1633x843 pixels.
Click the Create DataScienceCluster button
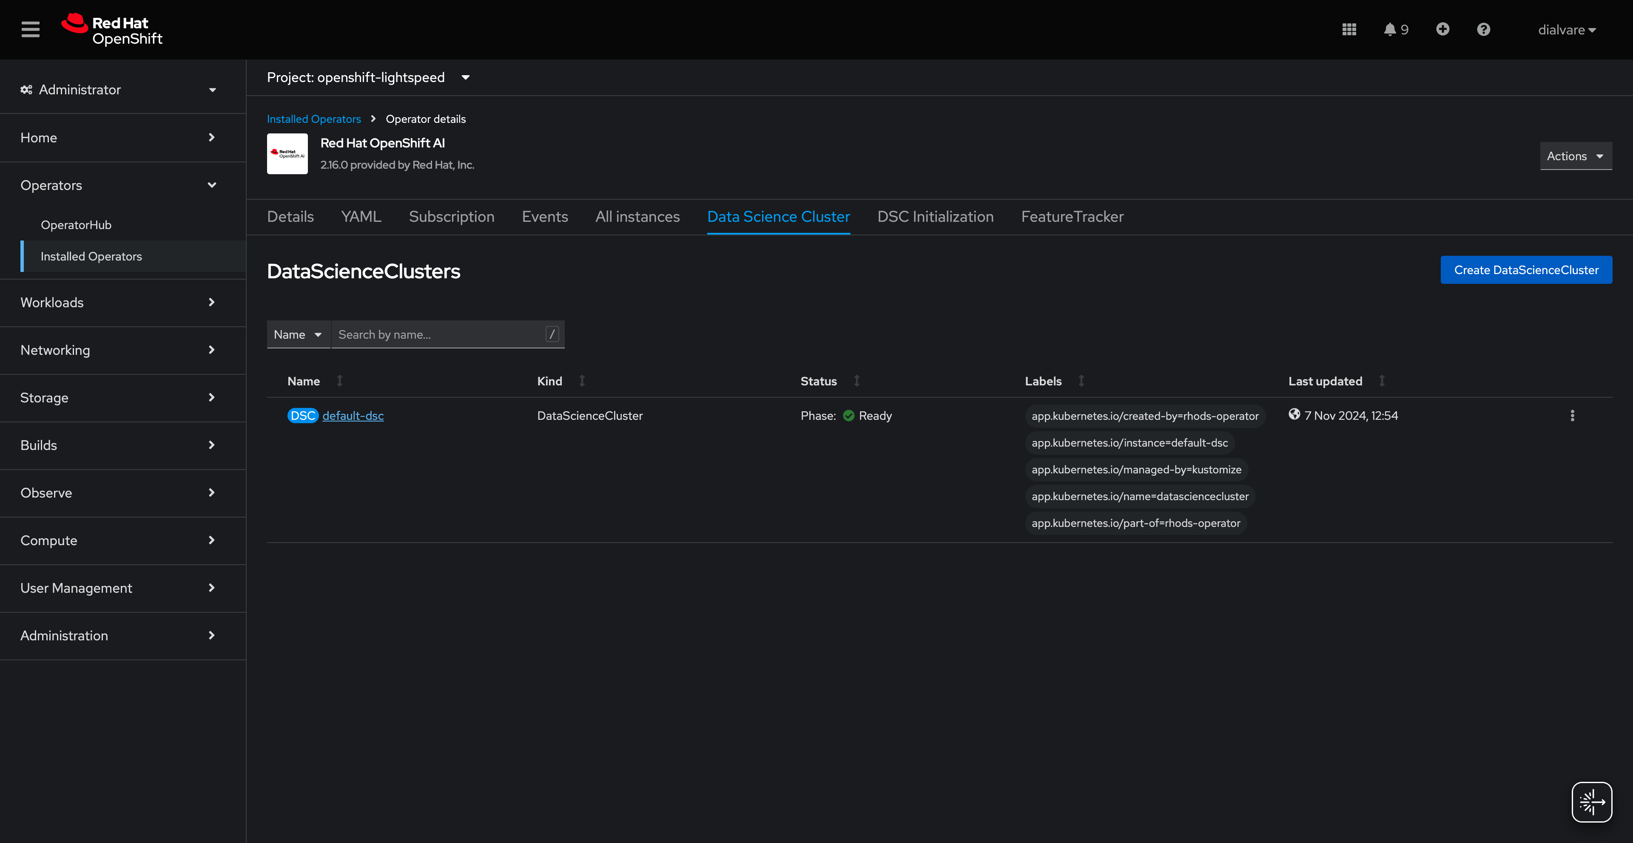(x=1526, y=269)
